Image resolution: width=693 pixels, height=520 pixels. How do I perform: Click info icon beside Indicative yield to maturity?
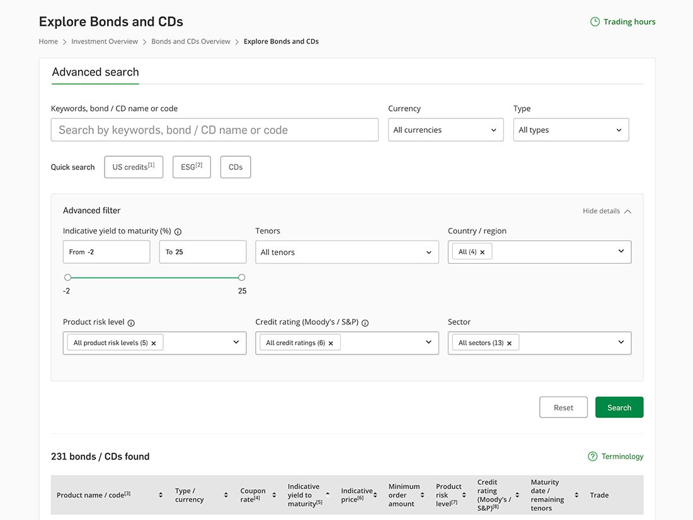pos(178,232)
